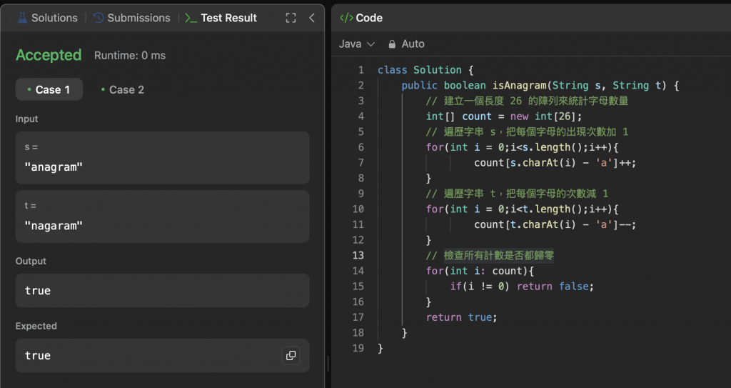Click the Auto indentation setting
The image size is (731, 388).
point(413,44)
